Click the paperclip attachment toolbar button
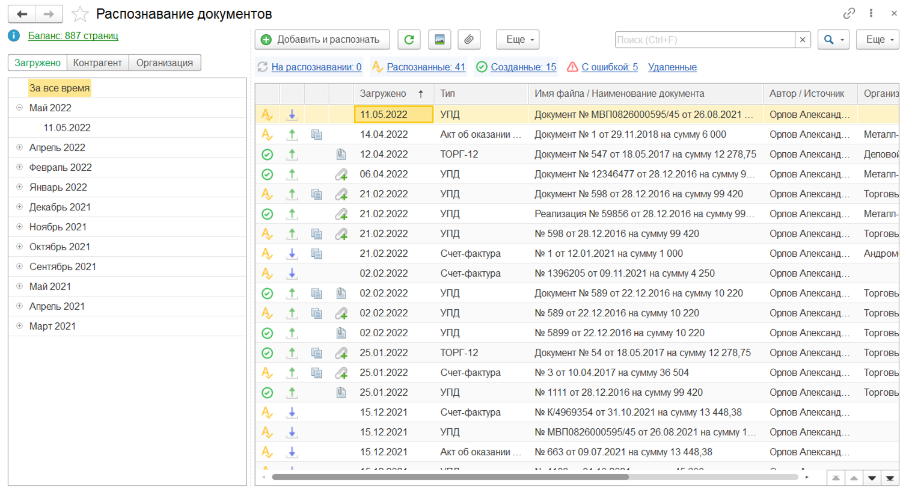The width and height of the screenshot is (912, 492). tap(469, 40)
